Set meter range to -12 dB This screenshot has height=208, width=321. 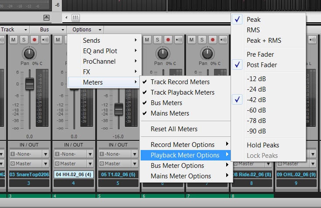coord(269,78)
